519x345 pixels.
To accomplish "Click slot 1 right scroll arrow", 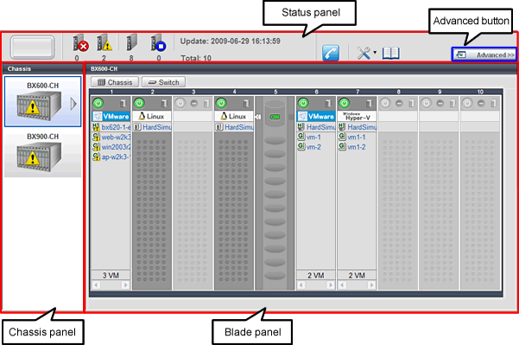I will click(125, 284).
